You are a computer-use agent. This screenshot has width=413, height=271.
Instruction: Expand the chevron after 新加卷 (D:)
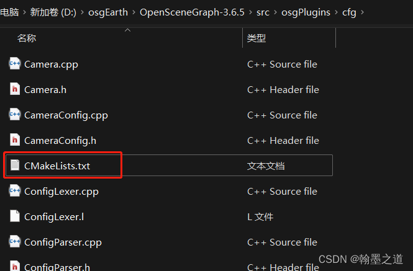click(x=82, y=12)
